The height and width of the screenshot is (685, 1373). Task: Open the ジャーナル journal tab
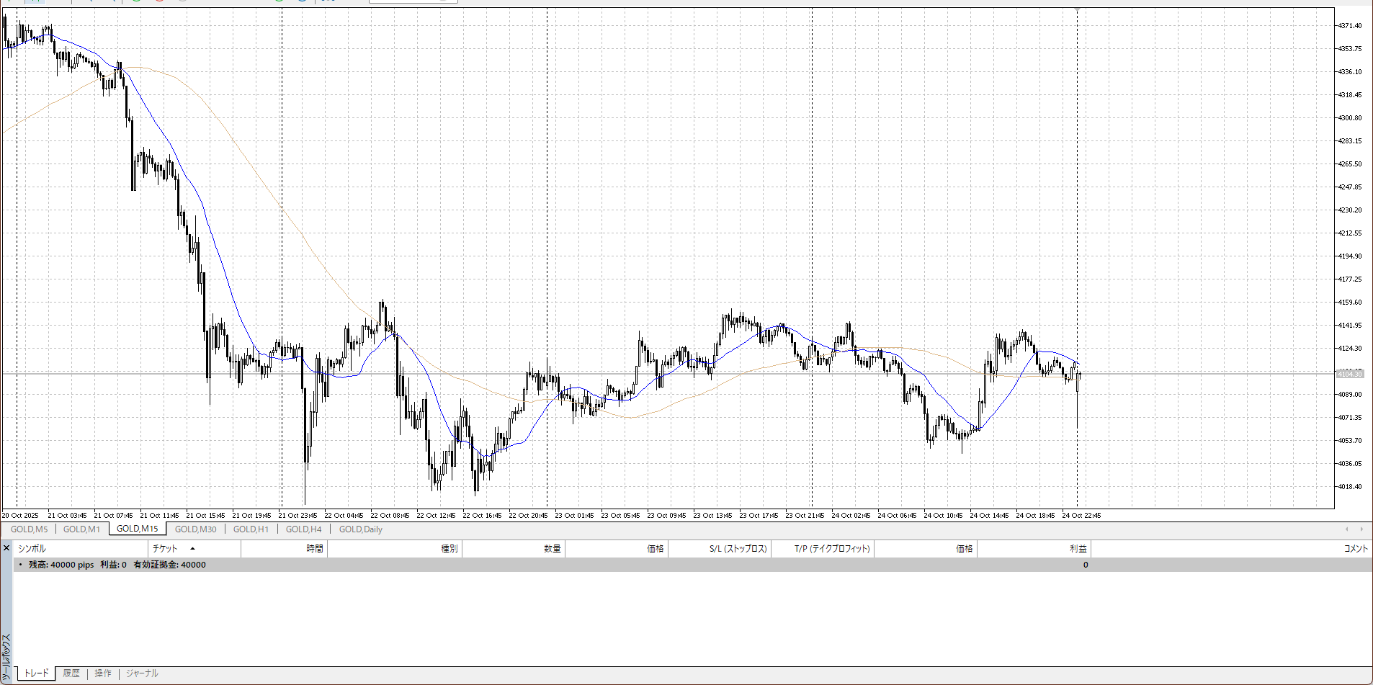pyautogui.click(x=142, y=673)
